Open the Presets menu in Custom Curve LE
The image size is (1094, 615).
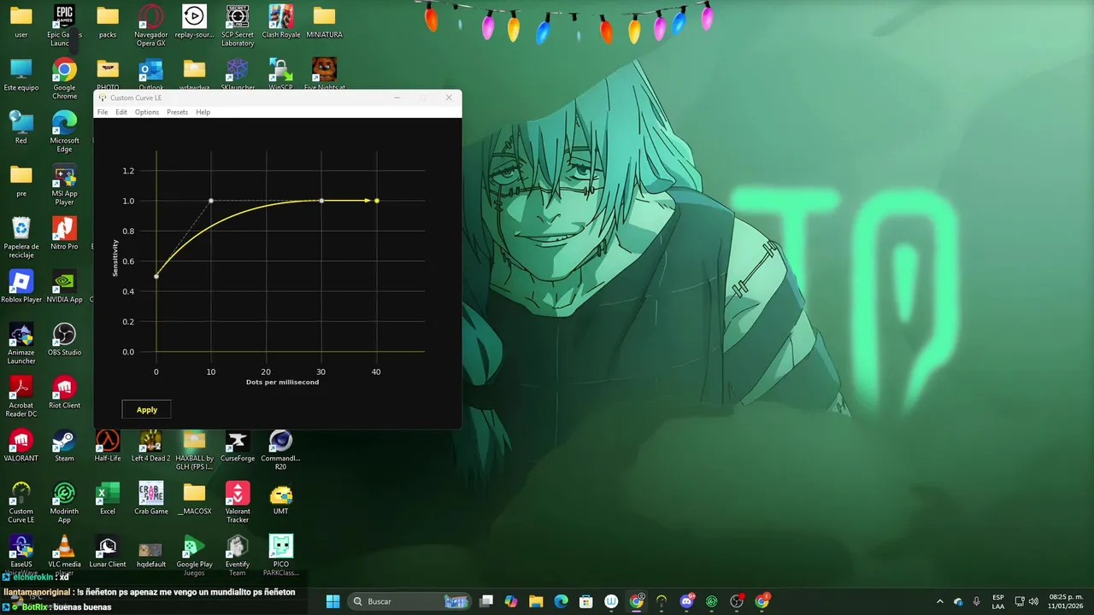coord(177,112)
